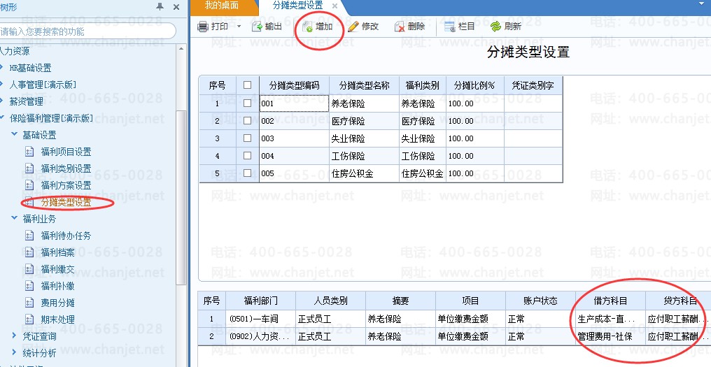Click the Delete (删除) toolbar icon
711x367 pixels.
[x=400, y=27]
